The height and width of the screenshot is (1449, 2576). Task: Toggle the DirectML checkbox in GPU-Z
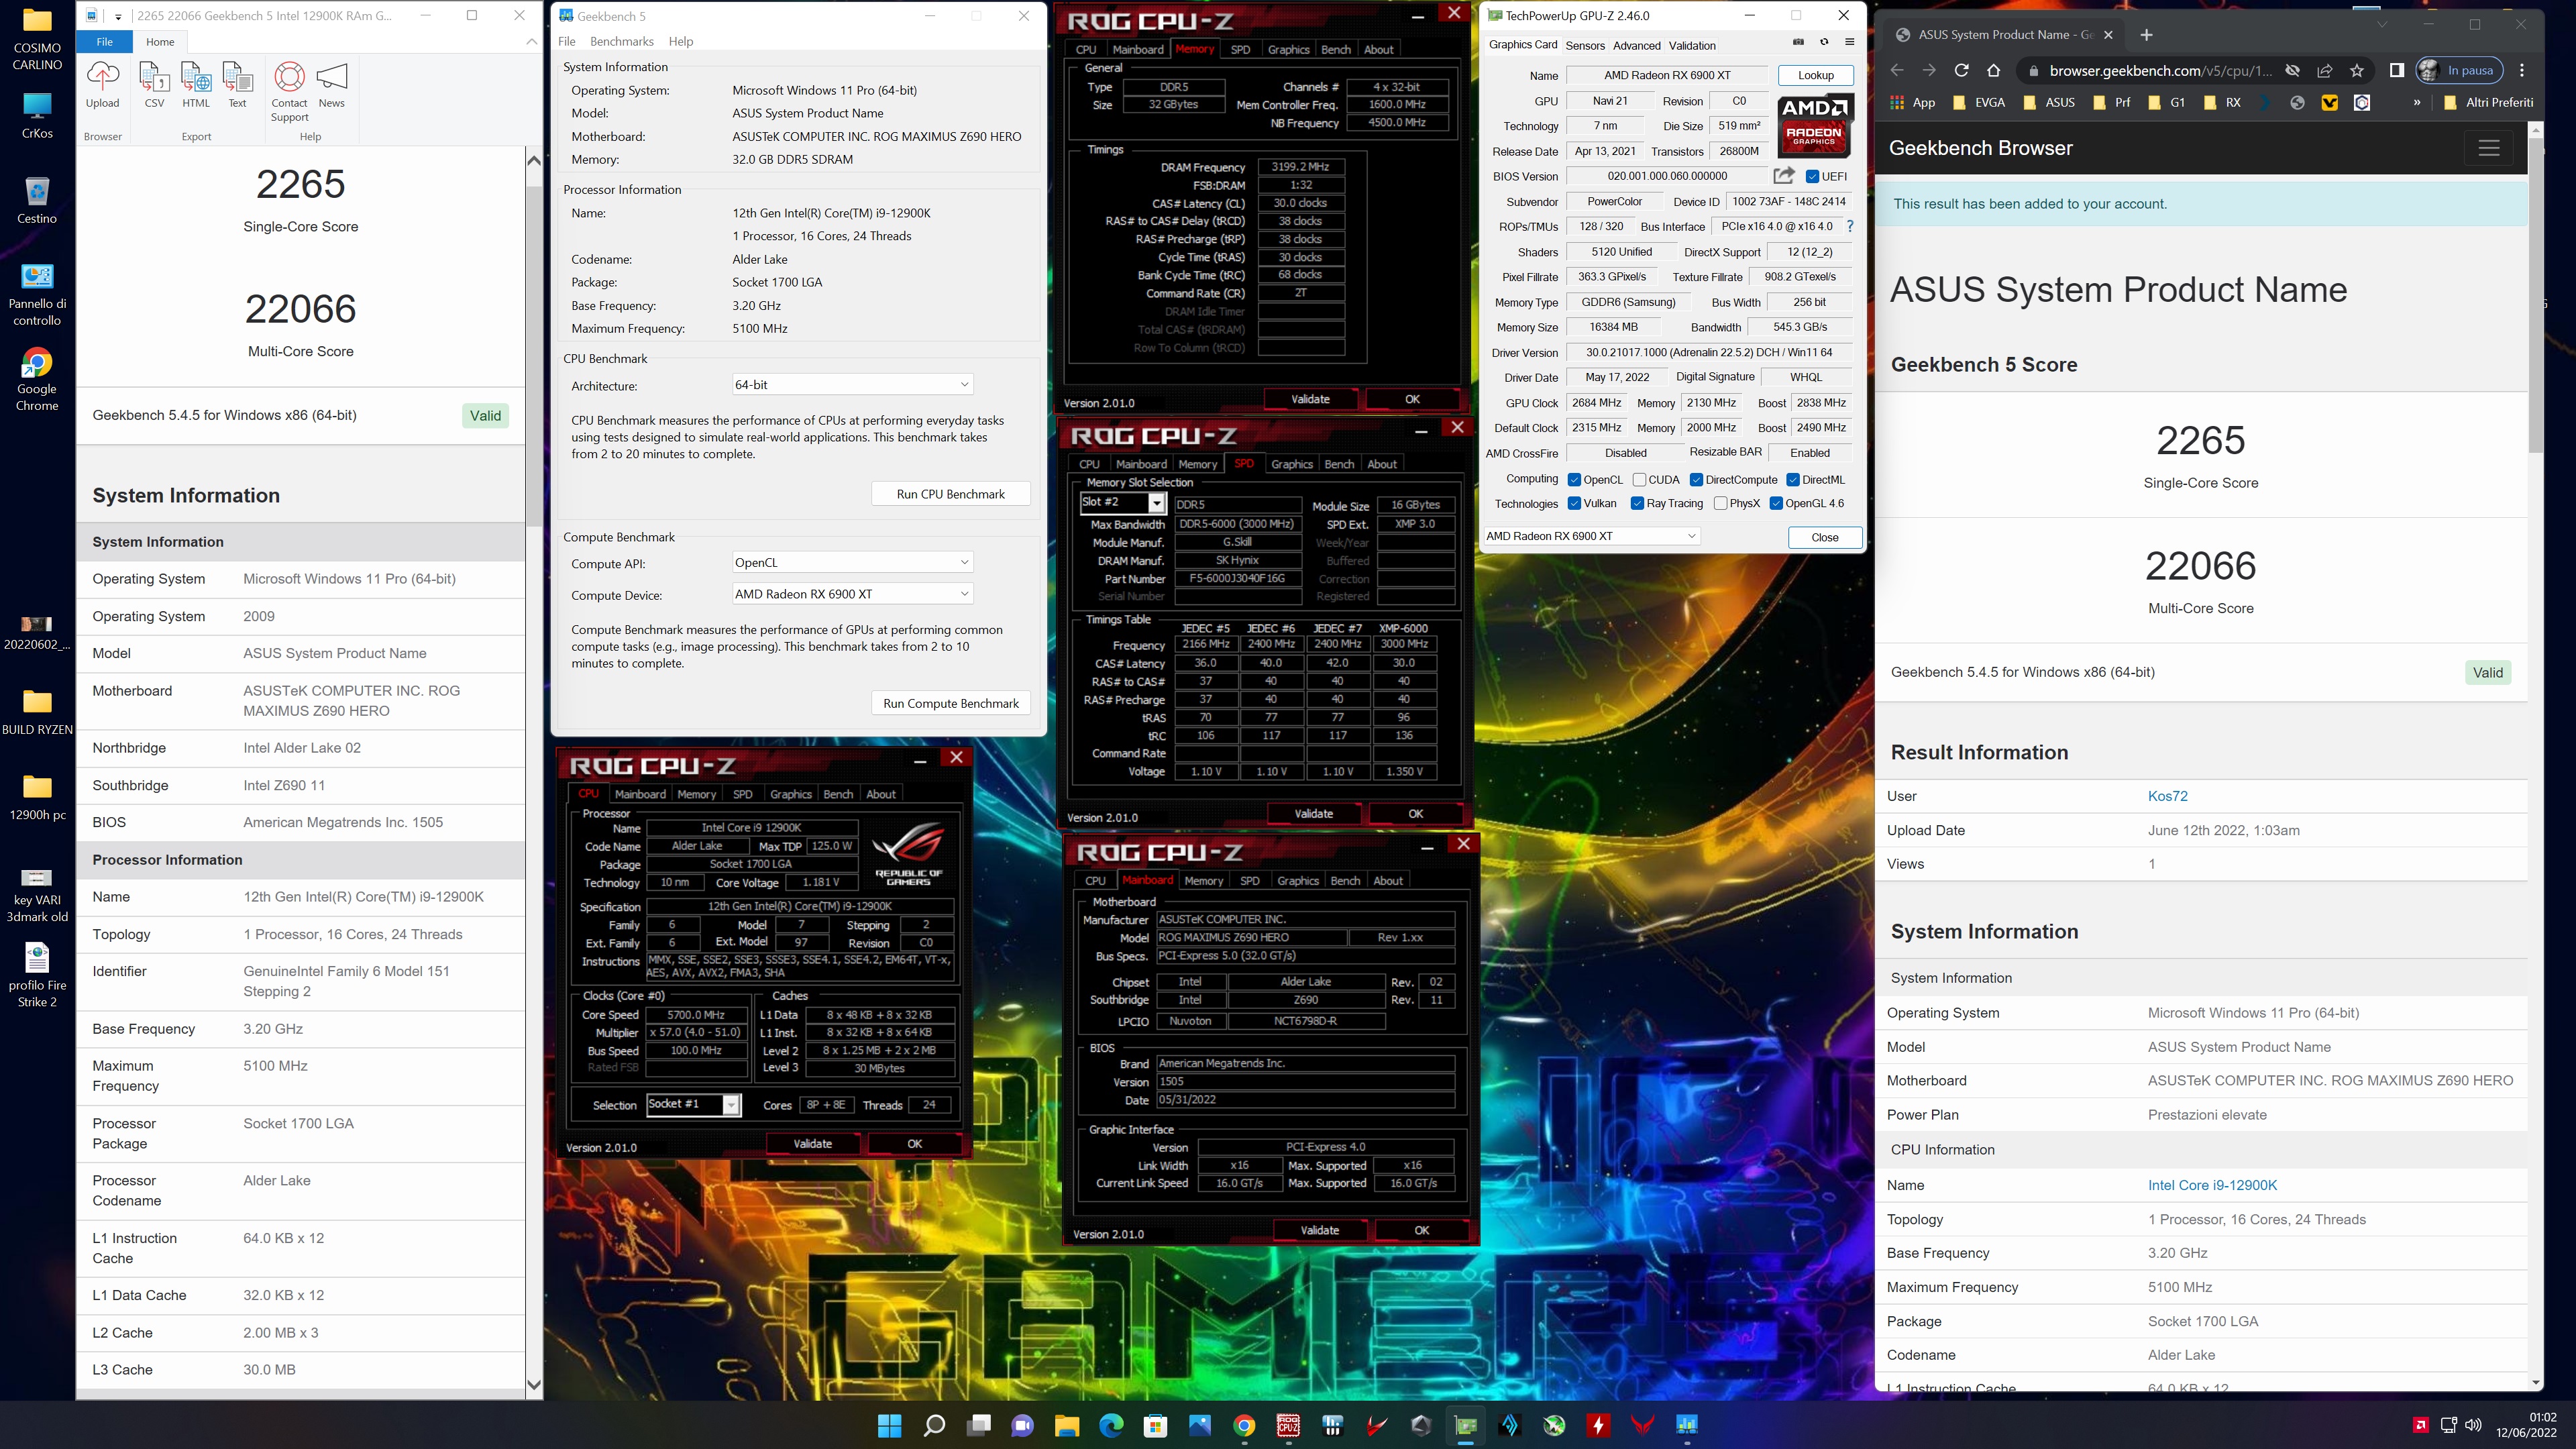[x=1793, y=479]
